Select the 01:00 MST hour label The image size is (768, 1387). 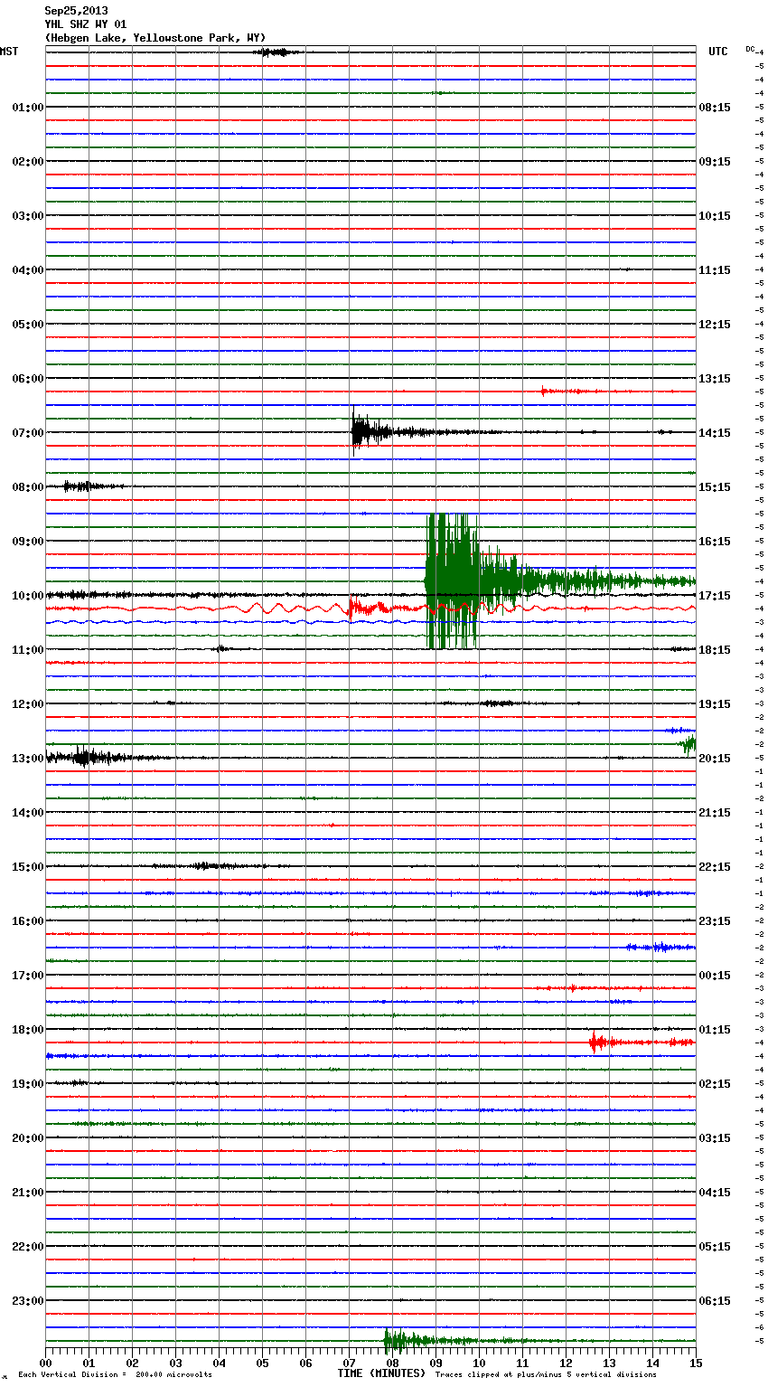pyautogui.click(x=28, y=108)
